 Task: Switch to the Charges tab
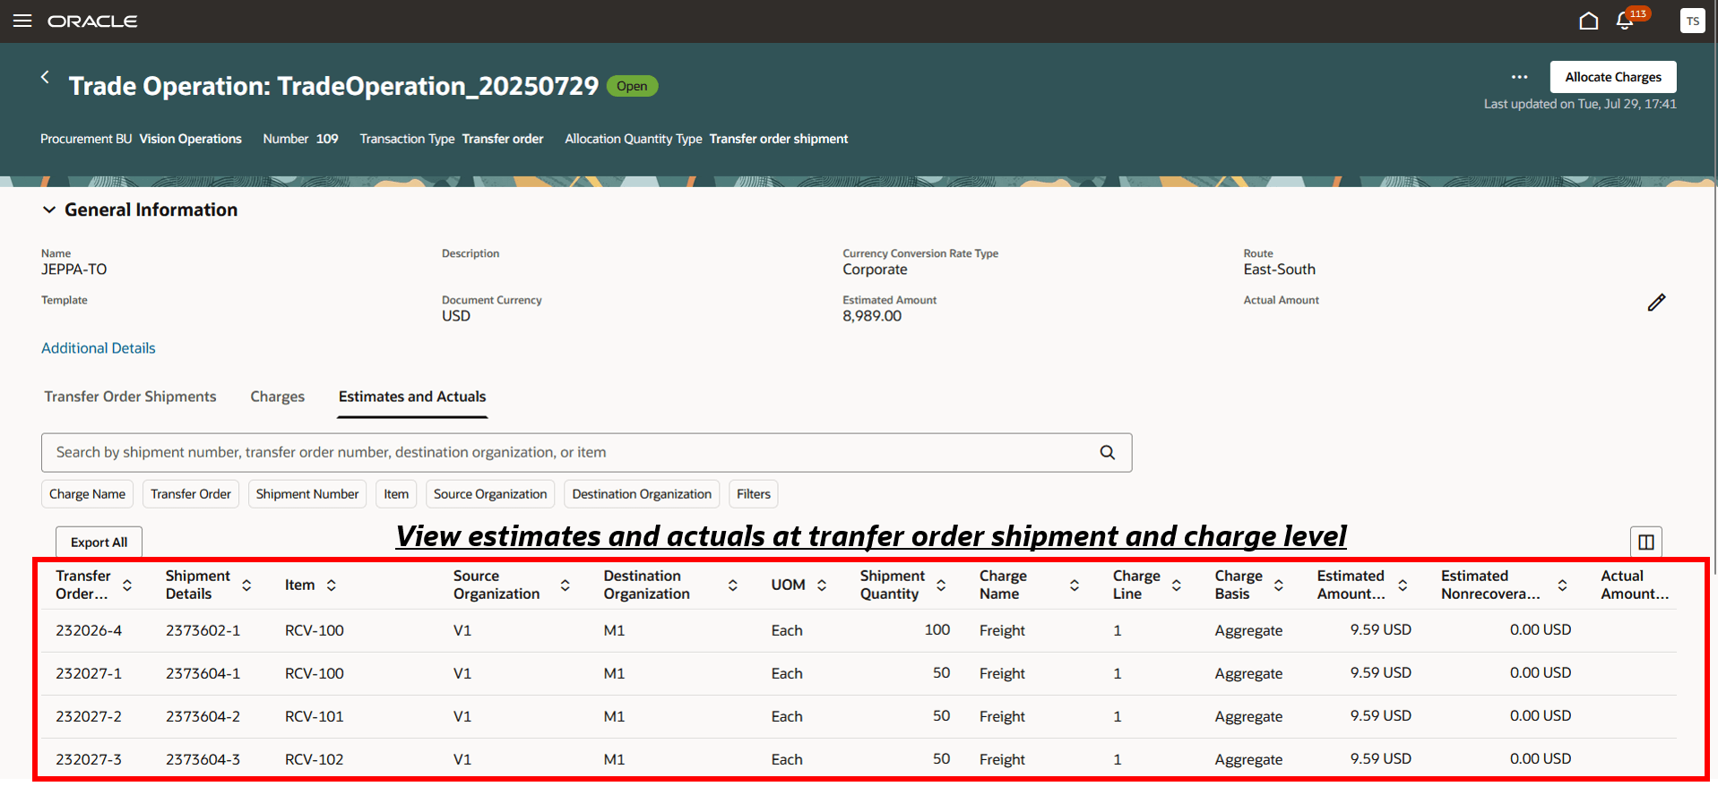(278, 397)
